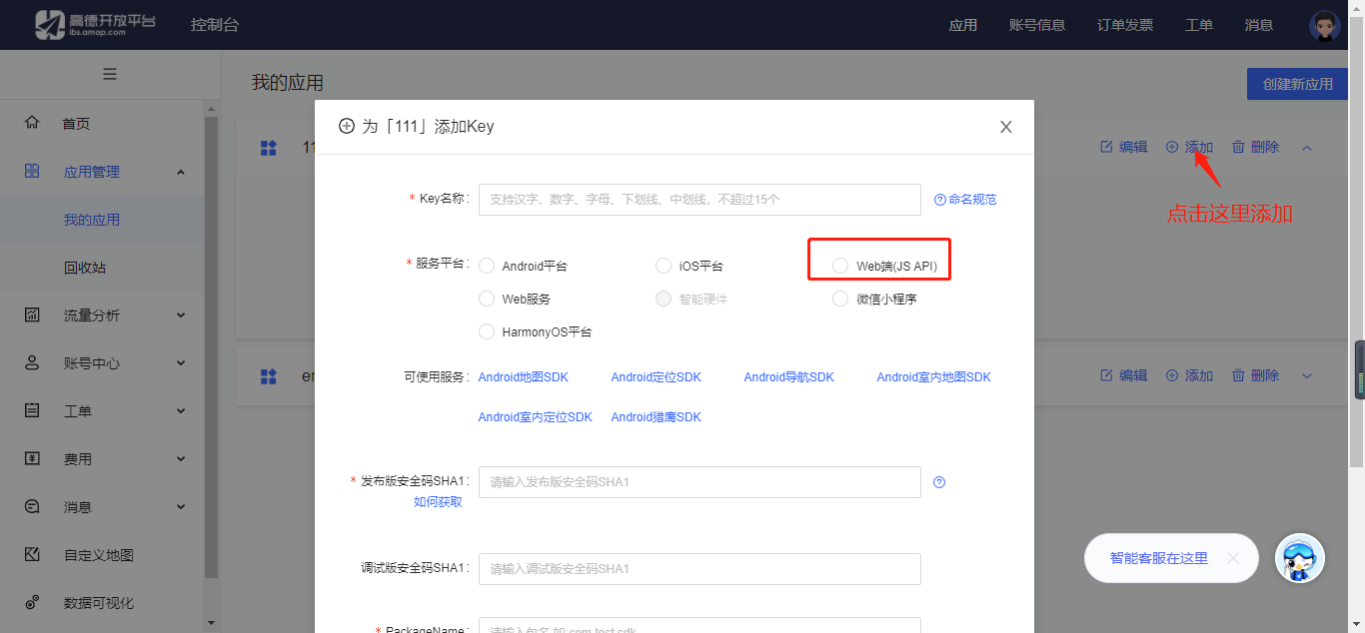Select HarmonyOS平台 radio button
The height and width of the screenshot is (633, 1365).
pos(487,331)
